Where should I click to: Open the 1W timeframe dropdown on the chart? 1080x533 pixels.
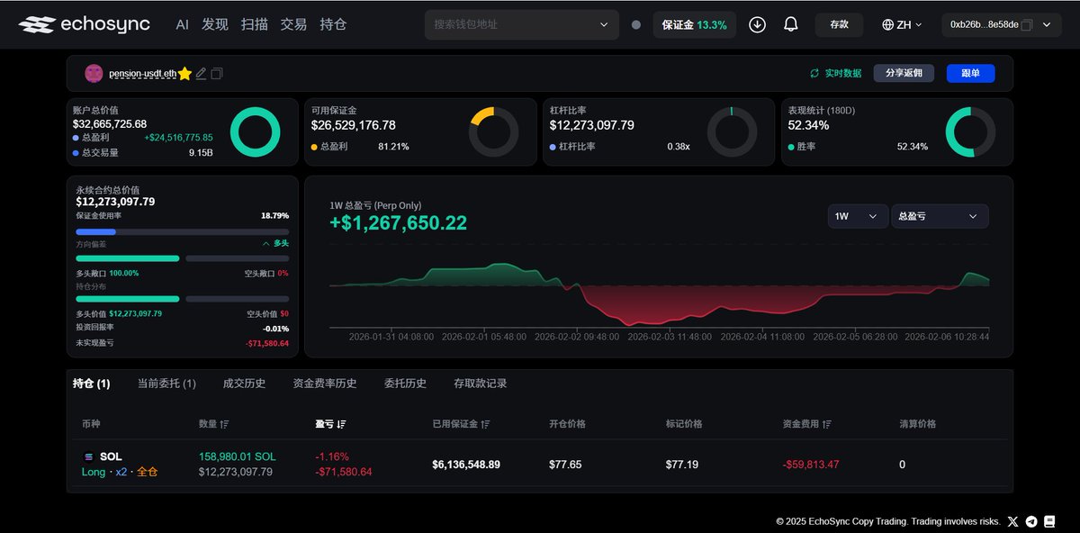[856, 216]
